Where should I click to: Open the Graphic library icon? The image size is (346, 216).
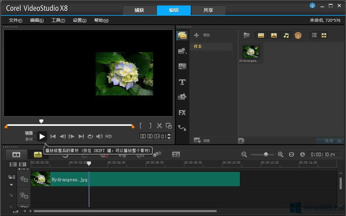click(182, 97)
